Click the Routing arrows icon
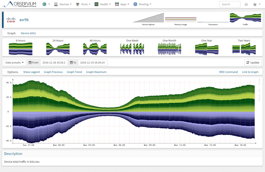 click(135, 4)
